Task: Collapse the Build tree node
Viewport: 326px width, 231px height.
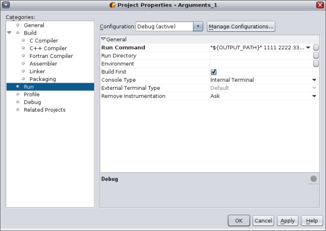Action: coord(9,33)
